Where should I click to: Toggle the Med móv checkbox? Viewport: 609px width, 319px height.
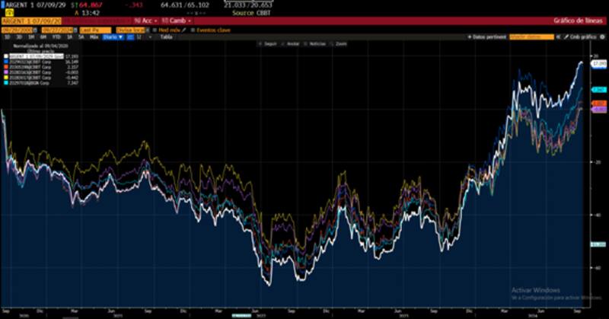155,30
